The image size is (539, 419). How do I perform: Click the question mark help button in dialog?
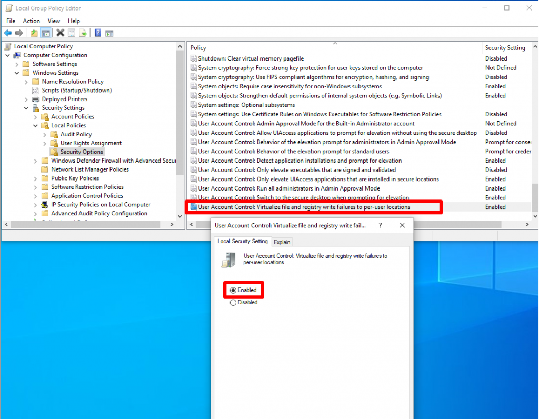380,225
